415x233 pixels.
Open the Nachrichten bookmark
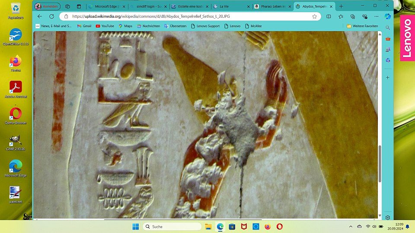148,26
